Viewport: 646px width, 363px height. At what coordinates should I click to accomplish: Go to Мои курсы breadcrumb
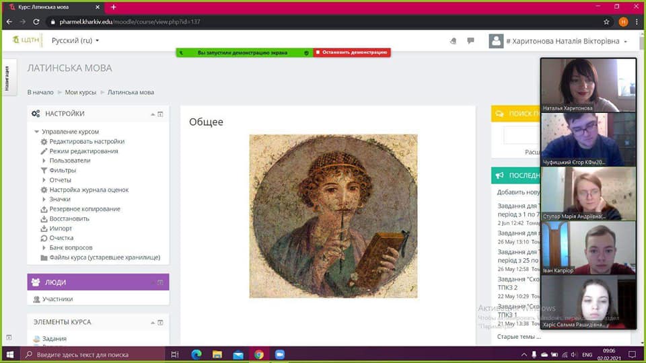80,92
